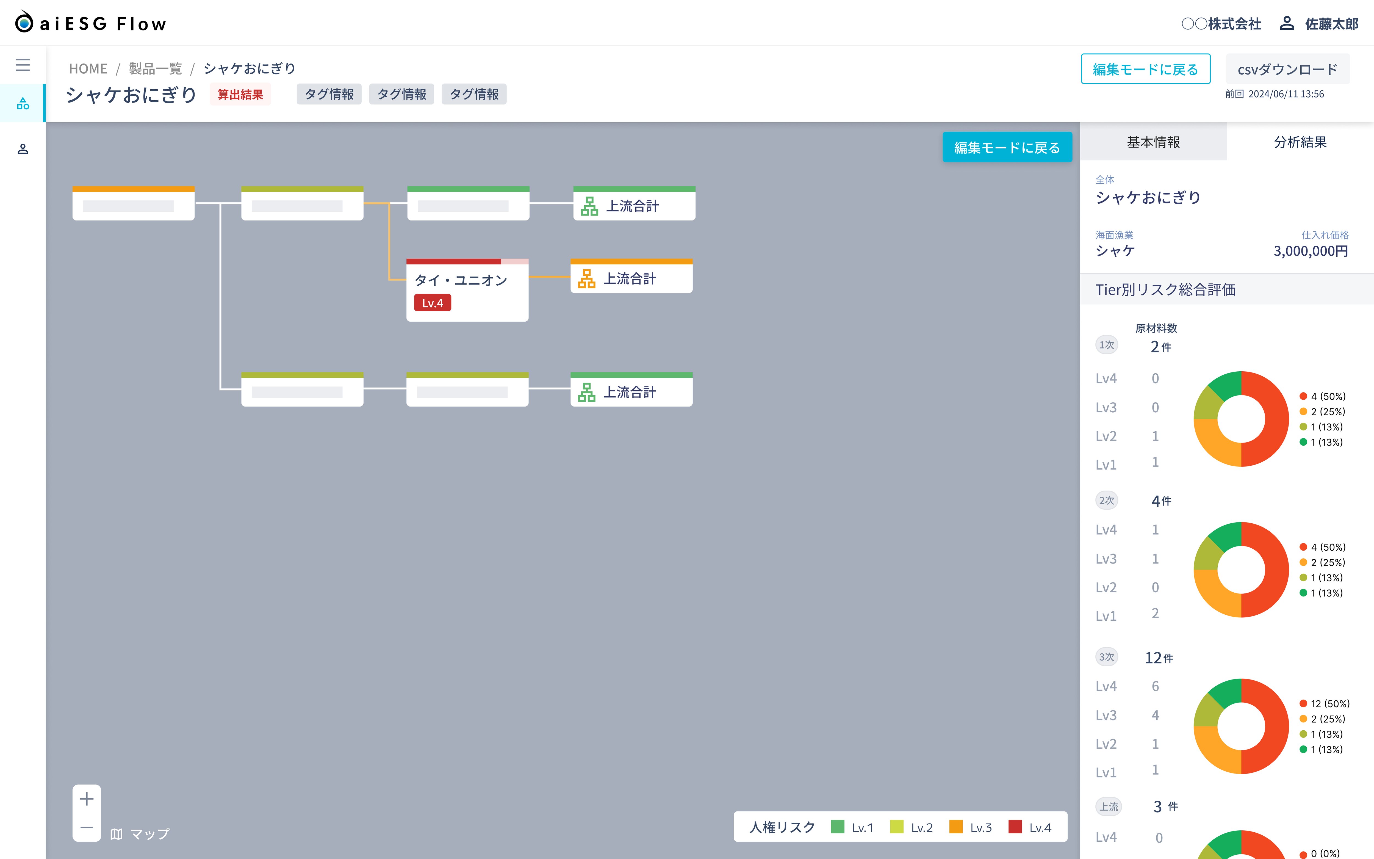Click the 2次 tier badge

coord(1107,501)
